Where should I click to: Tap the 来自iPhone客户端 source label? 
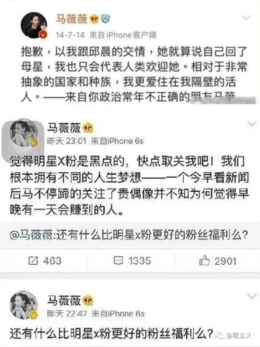123,35
